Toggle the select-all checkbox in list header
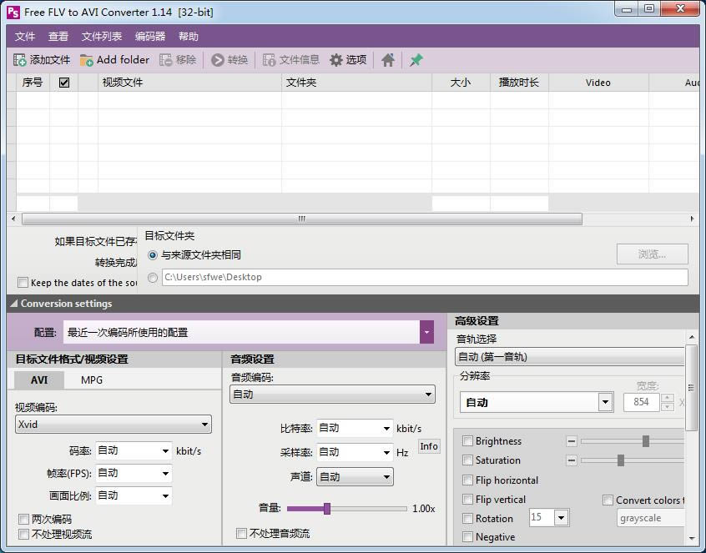The image size is (706, 553). (x=64, y=83)
